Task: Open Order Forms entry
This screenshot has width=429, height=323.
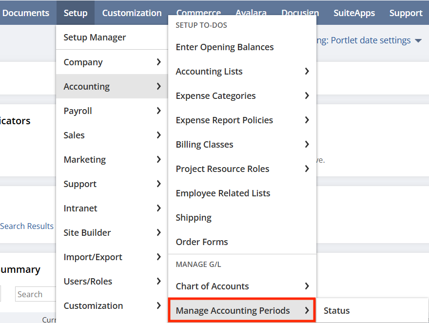Action: click(202, 242)
